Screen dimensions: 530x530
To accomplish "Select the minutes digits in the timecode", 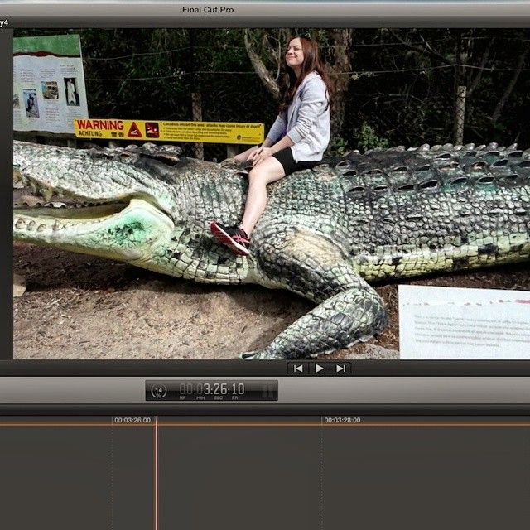I will click(200, 389).
